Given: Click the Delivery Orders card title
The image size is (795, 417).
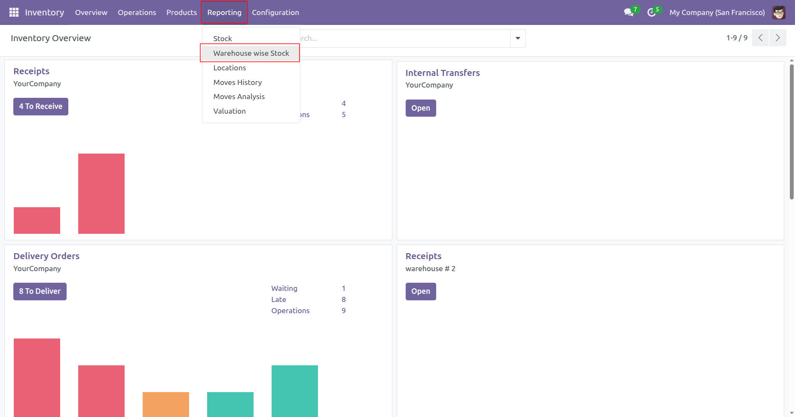Looking at the screenshot, I should click(x=46, y=256).
